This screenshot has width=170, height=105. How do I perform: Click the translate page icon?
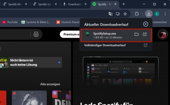click(110, 14)
